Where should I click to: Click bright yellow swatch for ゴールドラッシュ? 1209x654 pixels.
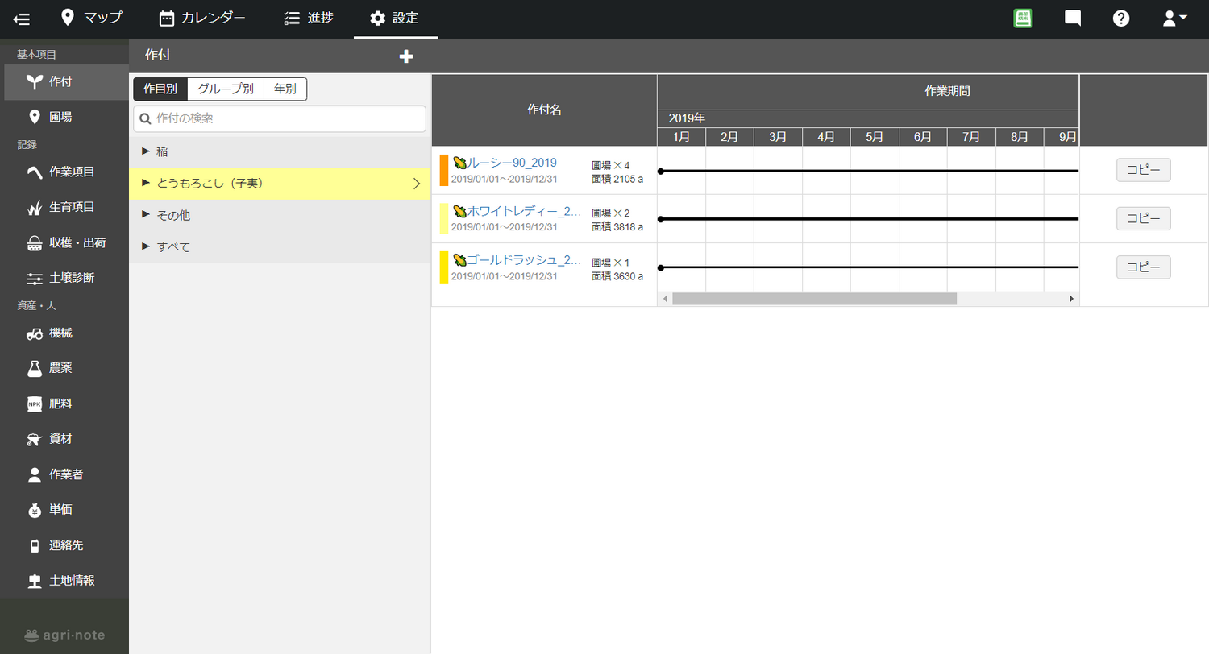[x=443, y=267]
